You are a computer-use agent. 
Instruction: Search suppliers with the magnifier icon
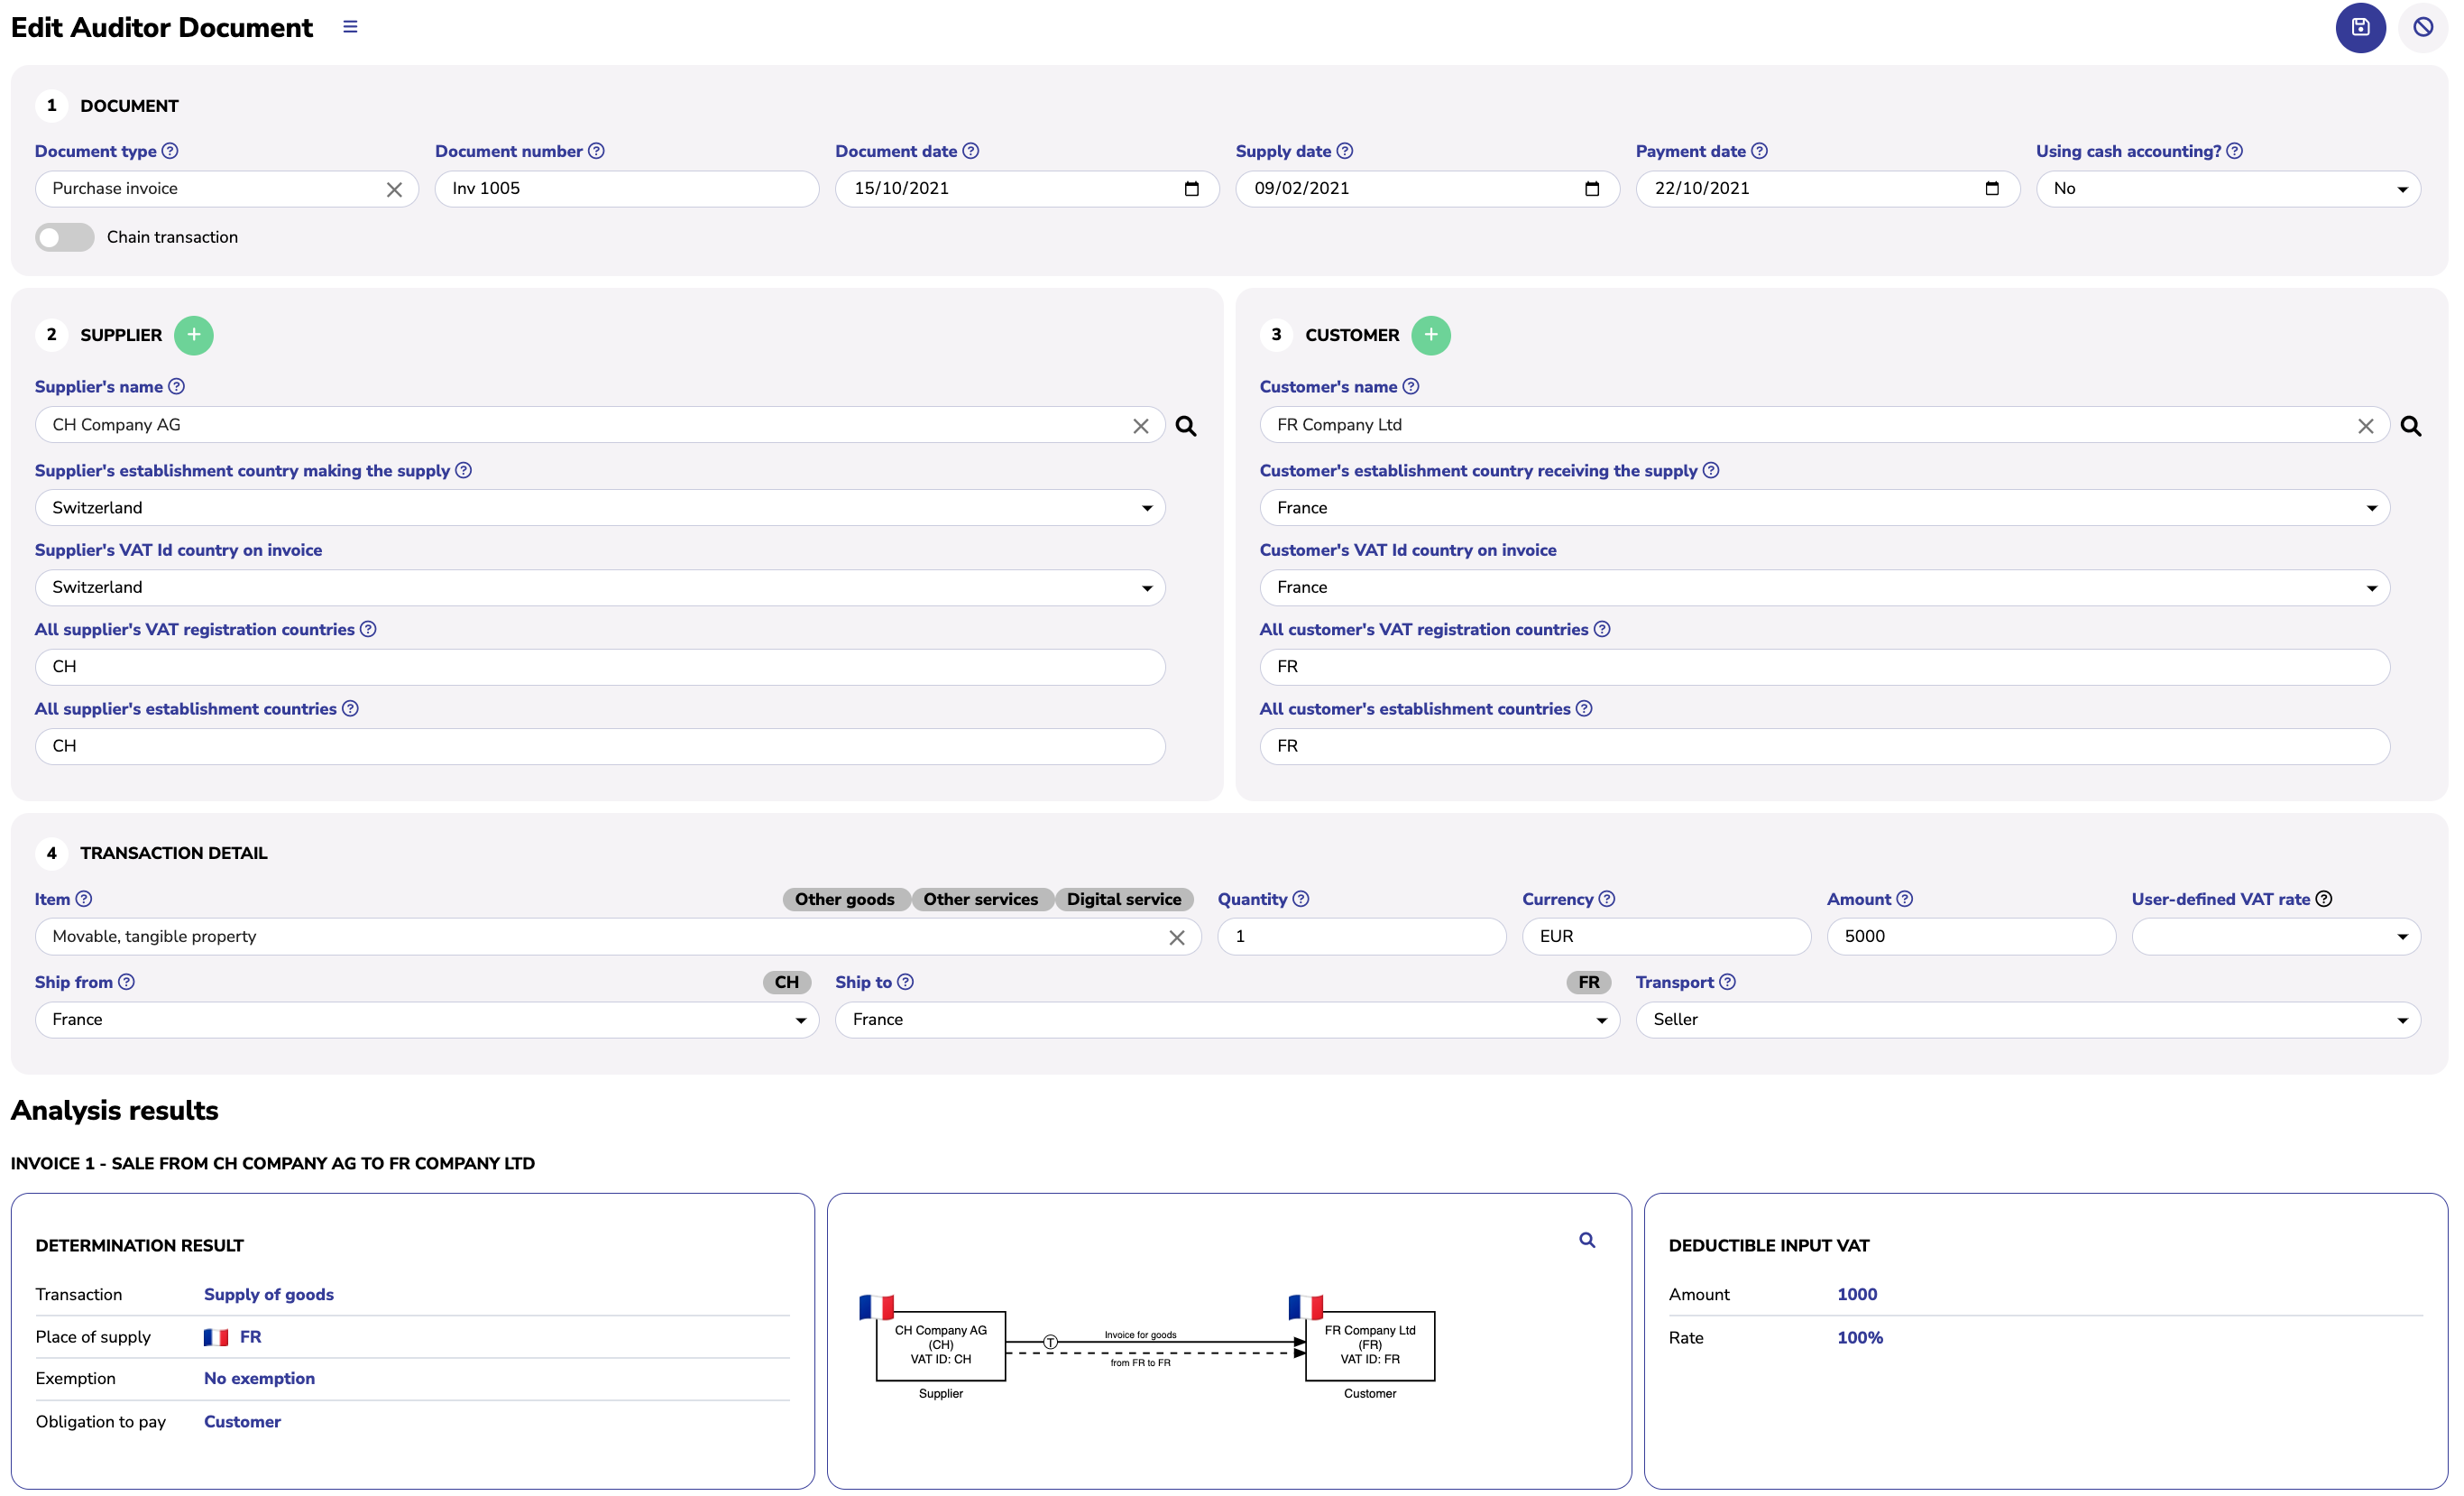click(1185, 426)
